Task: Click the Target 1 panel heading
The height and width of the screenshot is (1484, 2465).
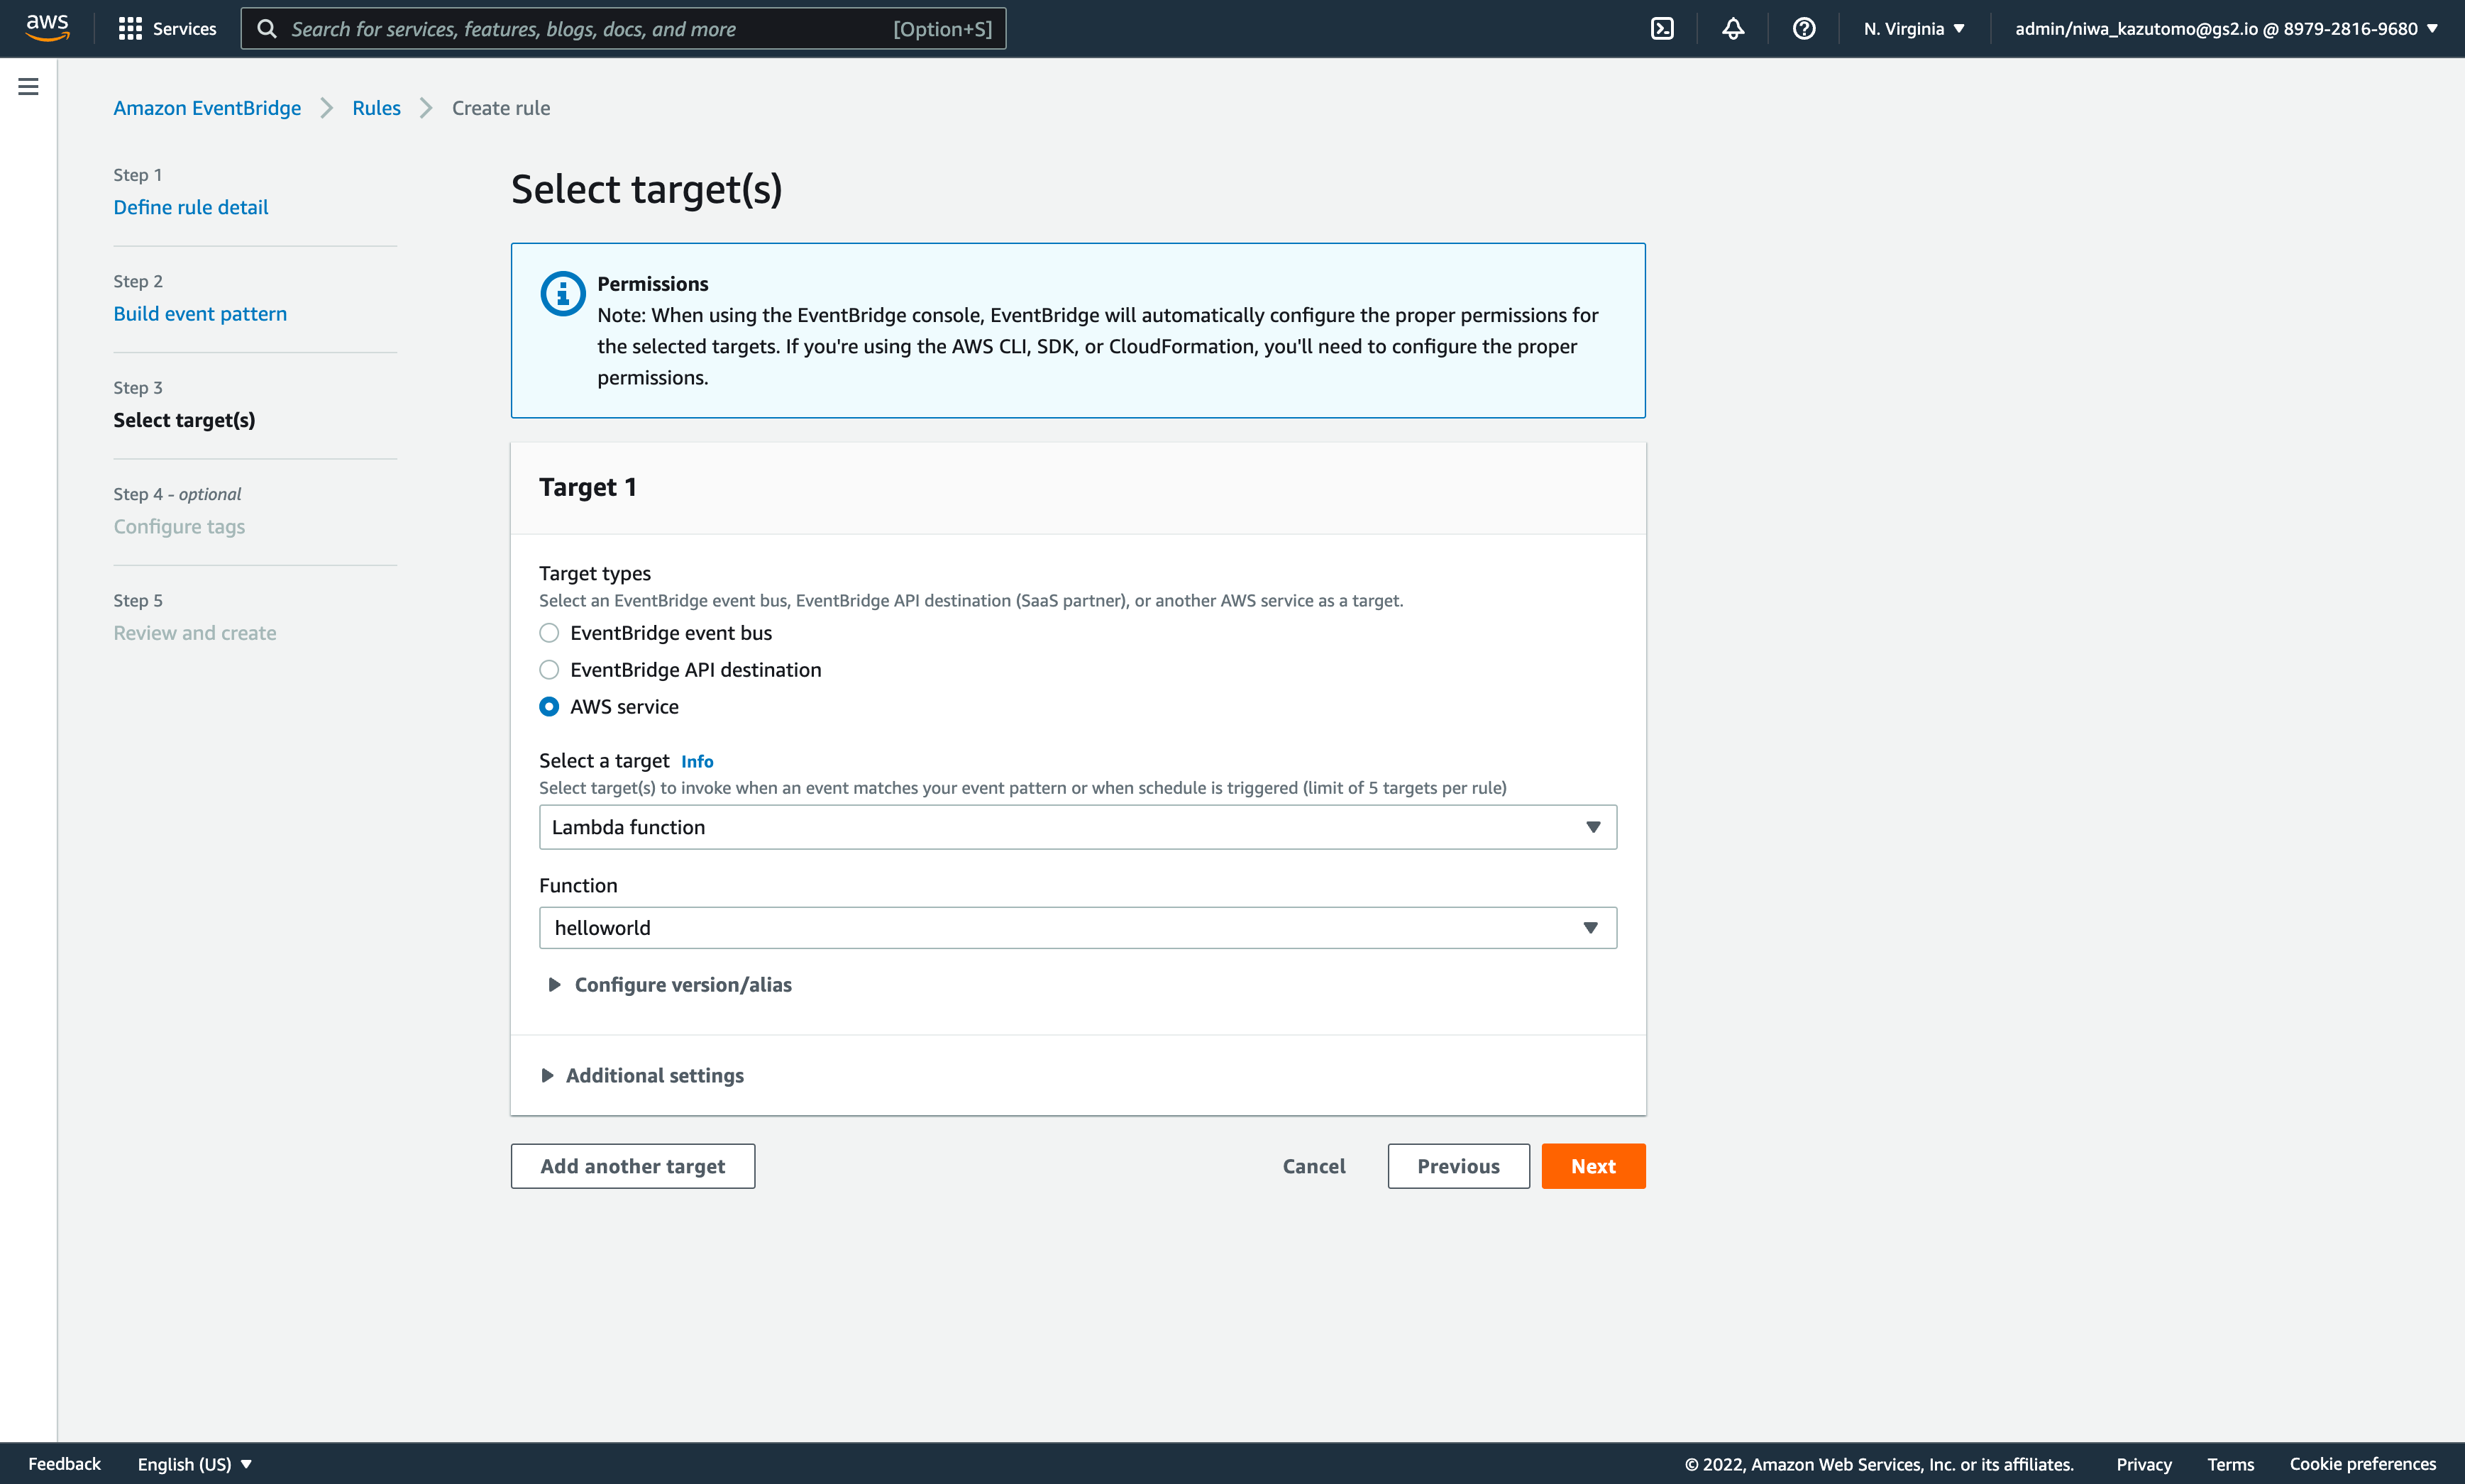Action: point(588,487)
